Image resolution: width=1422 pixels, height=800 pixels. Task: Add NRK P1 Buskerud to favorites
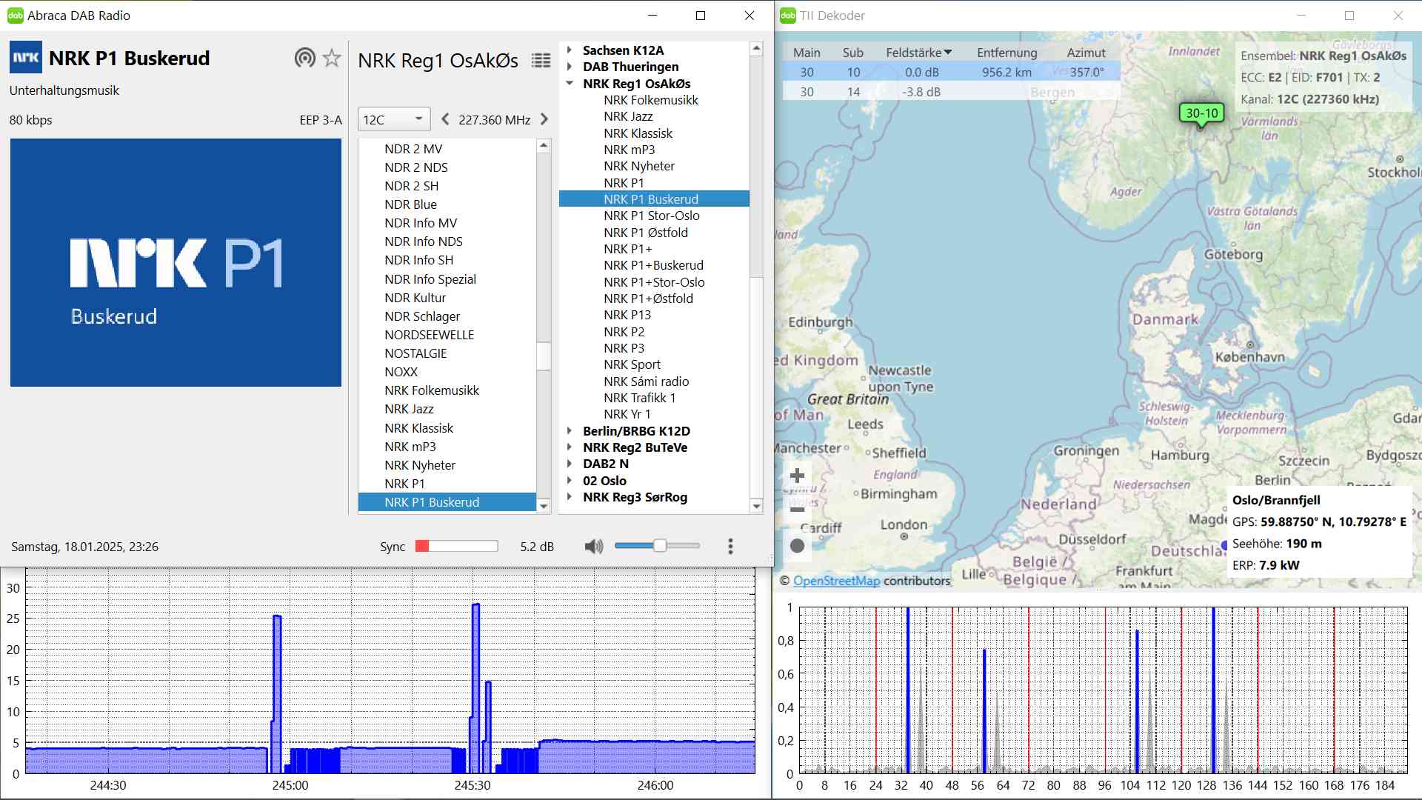coord(332,58)
